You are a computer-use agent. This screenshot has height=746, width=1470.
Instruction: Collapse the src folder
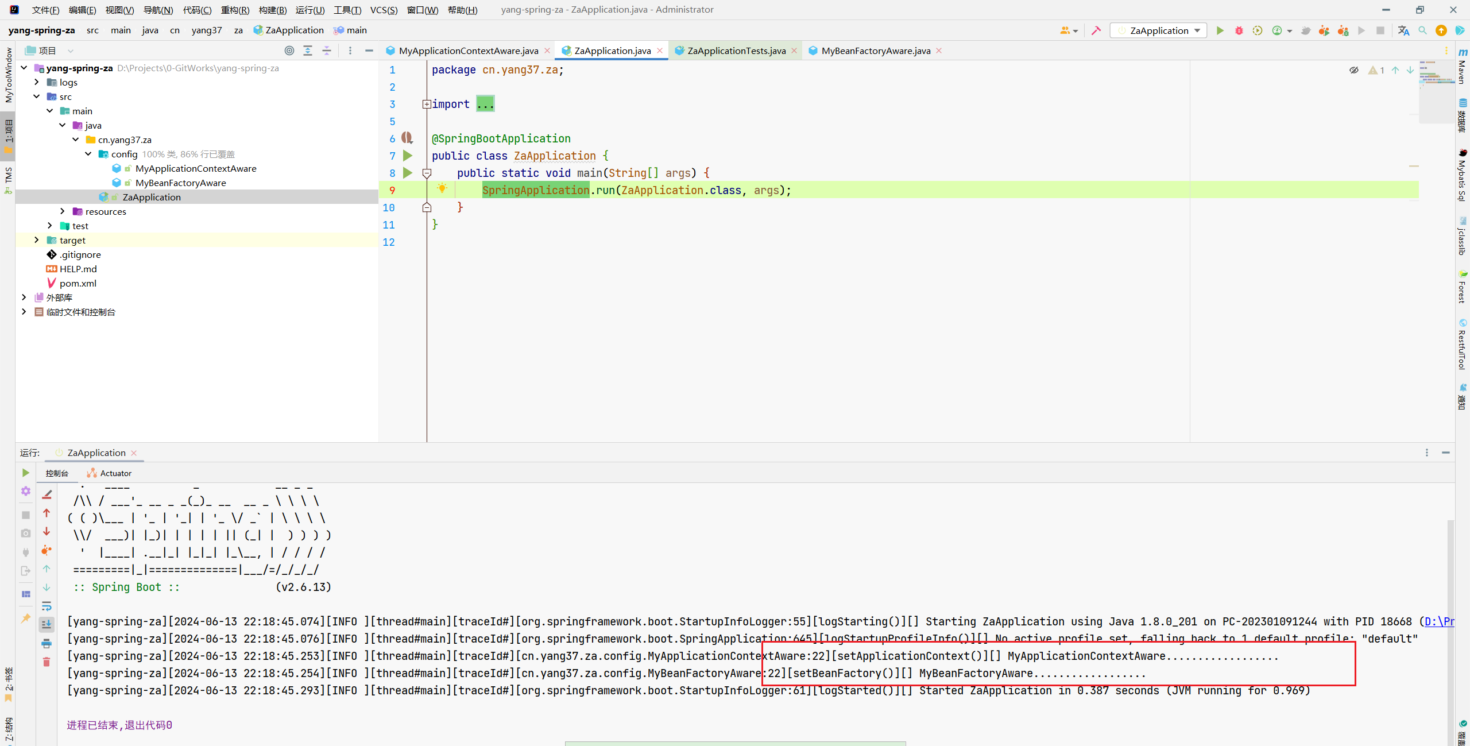tap(37, 96)
